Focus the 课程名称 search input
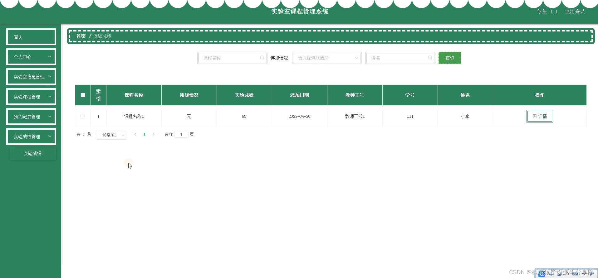598x278 pixels. tap(232, 58)
